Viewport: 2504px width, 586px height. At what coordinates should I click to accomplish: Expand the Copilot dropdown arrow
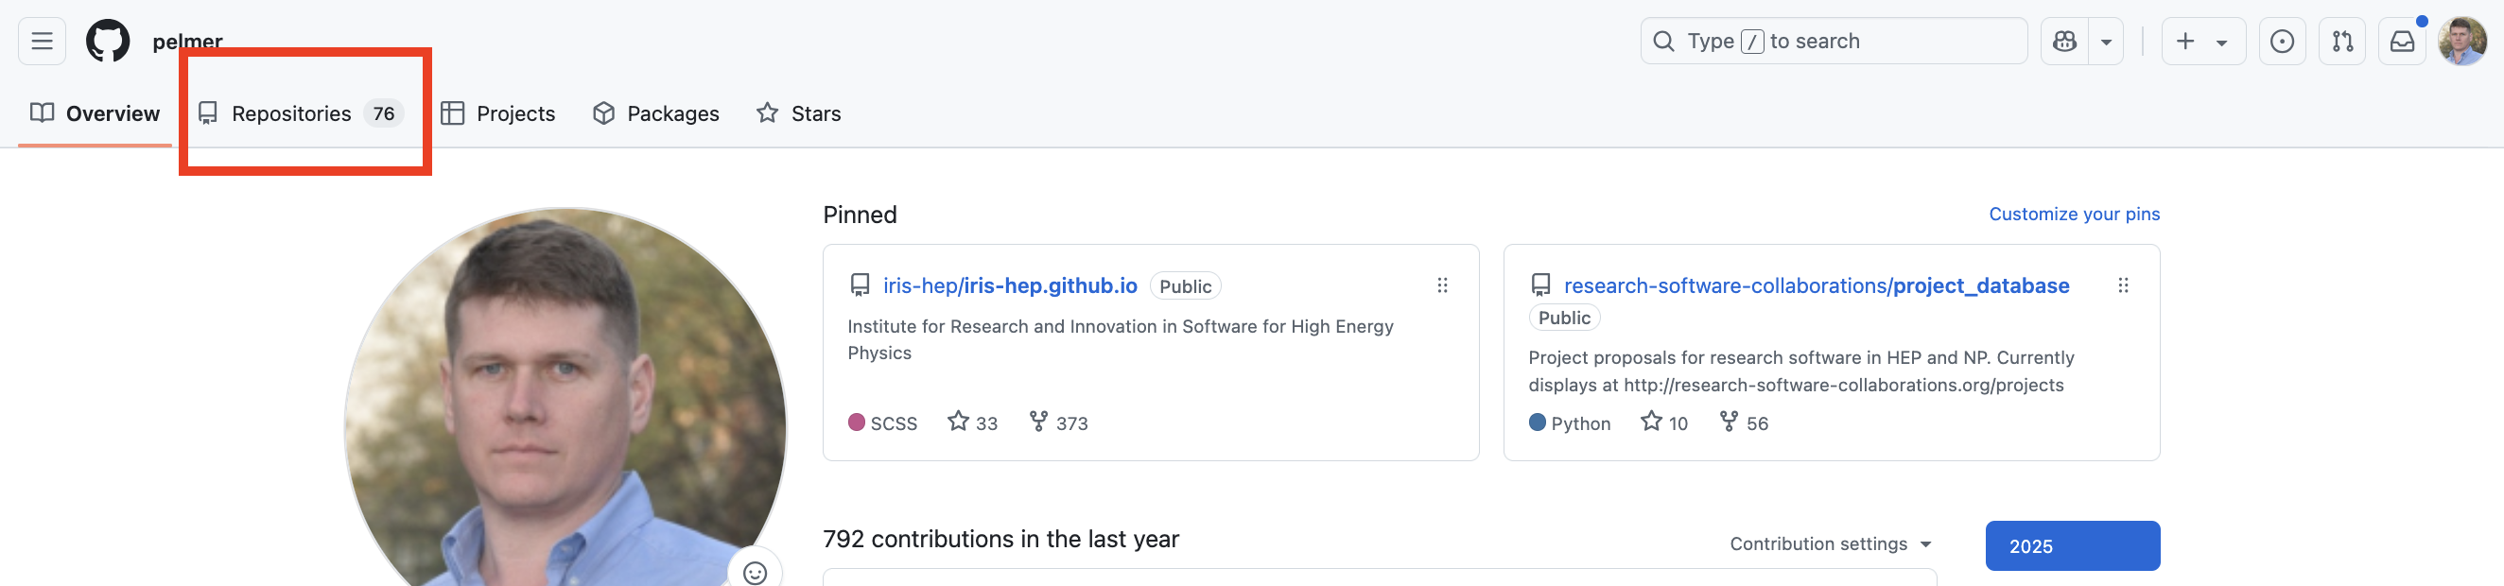[2107, 42]
